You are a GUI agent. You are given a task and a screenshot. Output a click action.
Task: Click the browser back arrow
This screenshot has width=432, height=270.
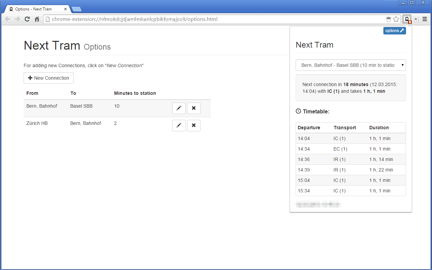pyautogui.click(x=7, y=19)
